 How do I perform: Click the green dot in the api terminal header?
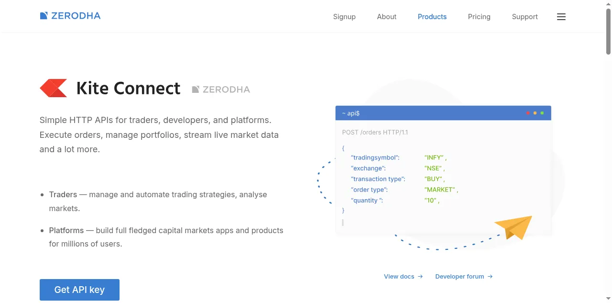542,113
